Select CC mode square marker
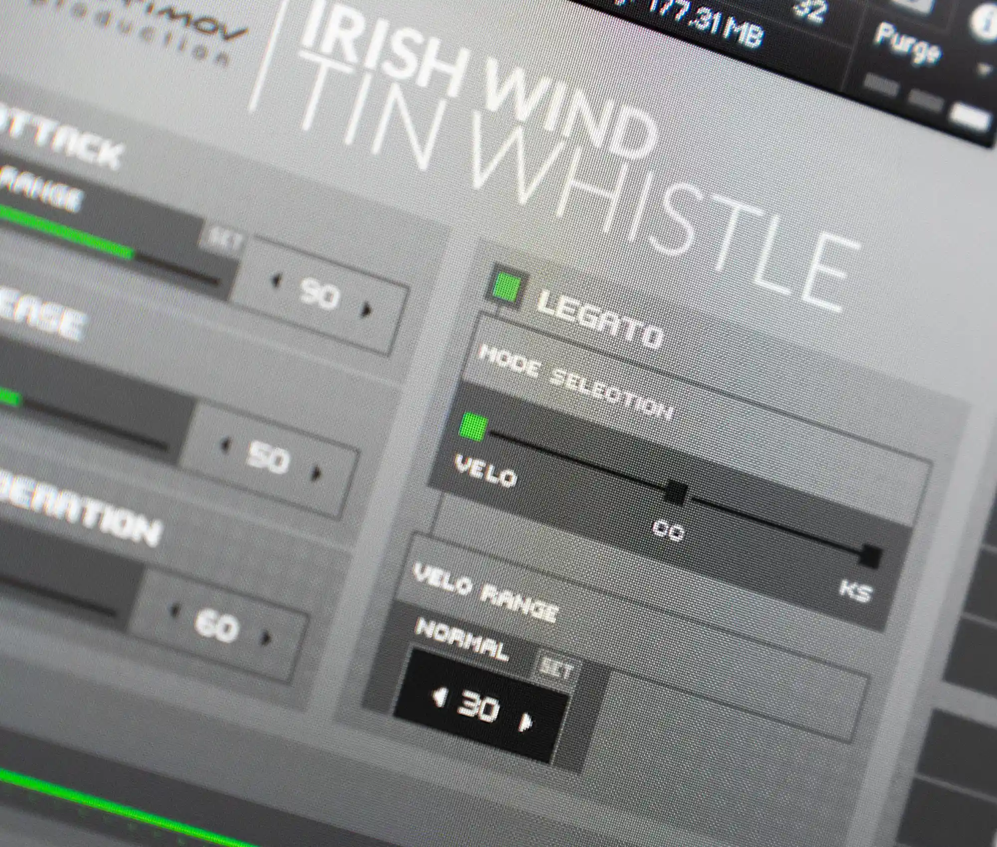This screenshot has height=847, width=997. tap(676, 493)
